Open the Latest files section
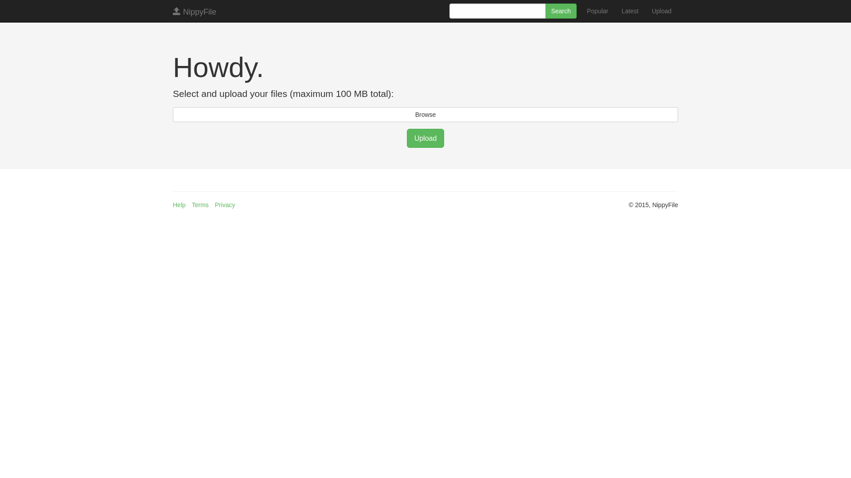Viewport: 851px width, 478px height. [x=629, y=11]
